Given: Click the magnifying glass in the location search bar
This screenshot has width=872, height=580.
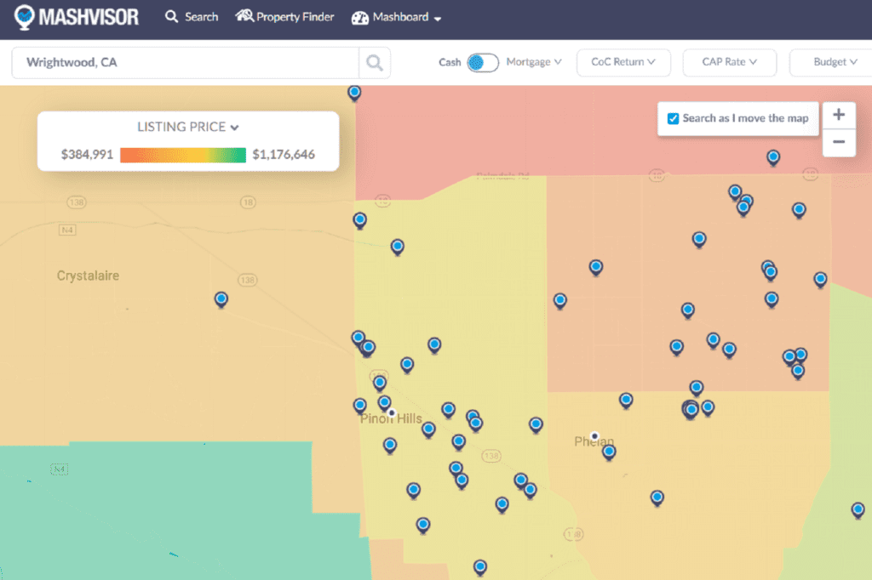Looking at the screenshot, I should 375,62.
